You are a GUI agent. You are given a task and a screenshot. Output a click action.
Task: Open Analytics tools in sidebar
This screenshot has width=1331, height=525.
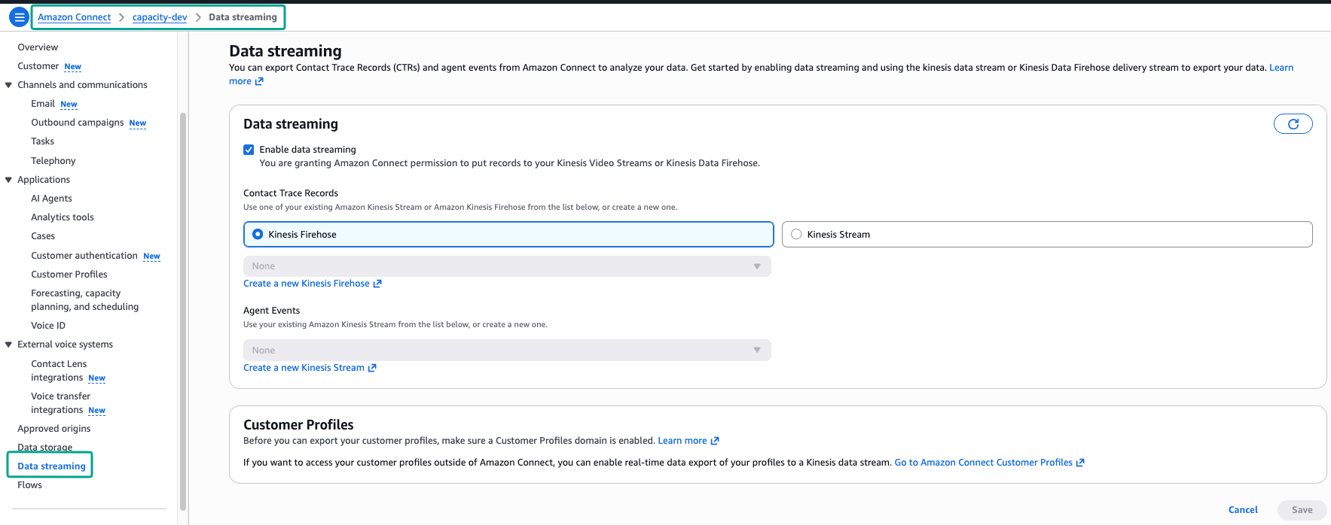(x=63, y=217)
